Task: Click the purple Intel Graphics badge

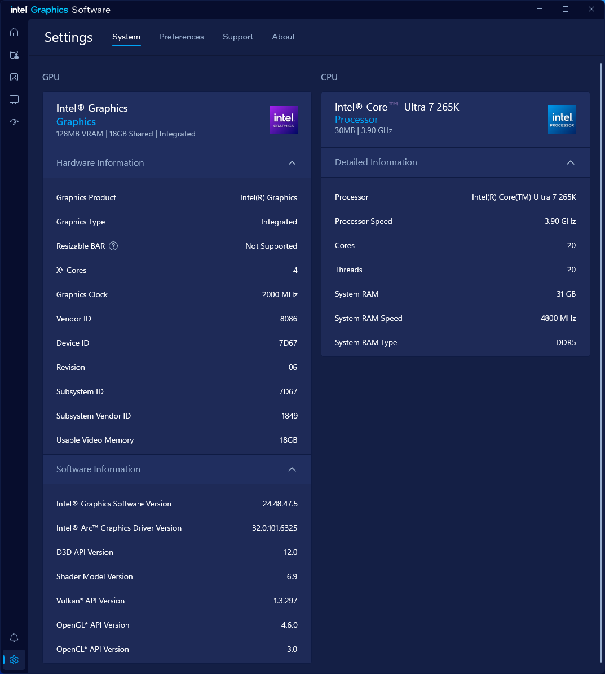Action: click(284, 120)
